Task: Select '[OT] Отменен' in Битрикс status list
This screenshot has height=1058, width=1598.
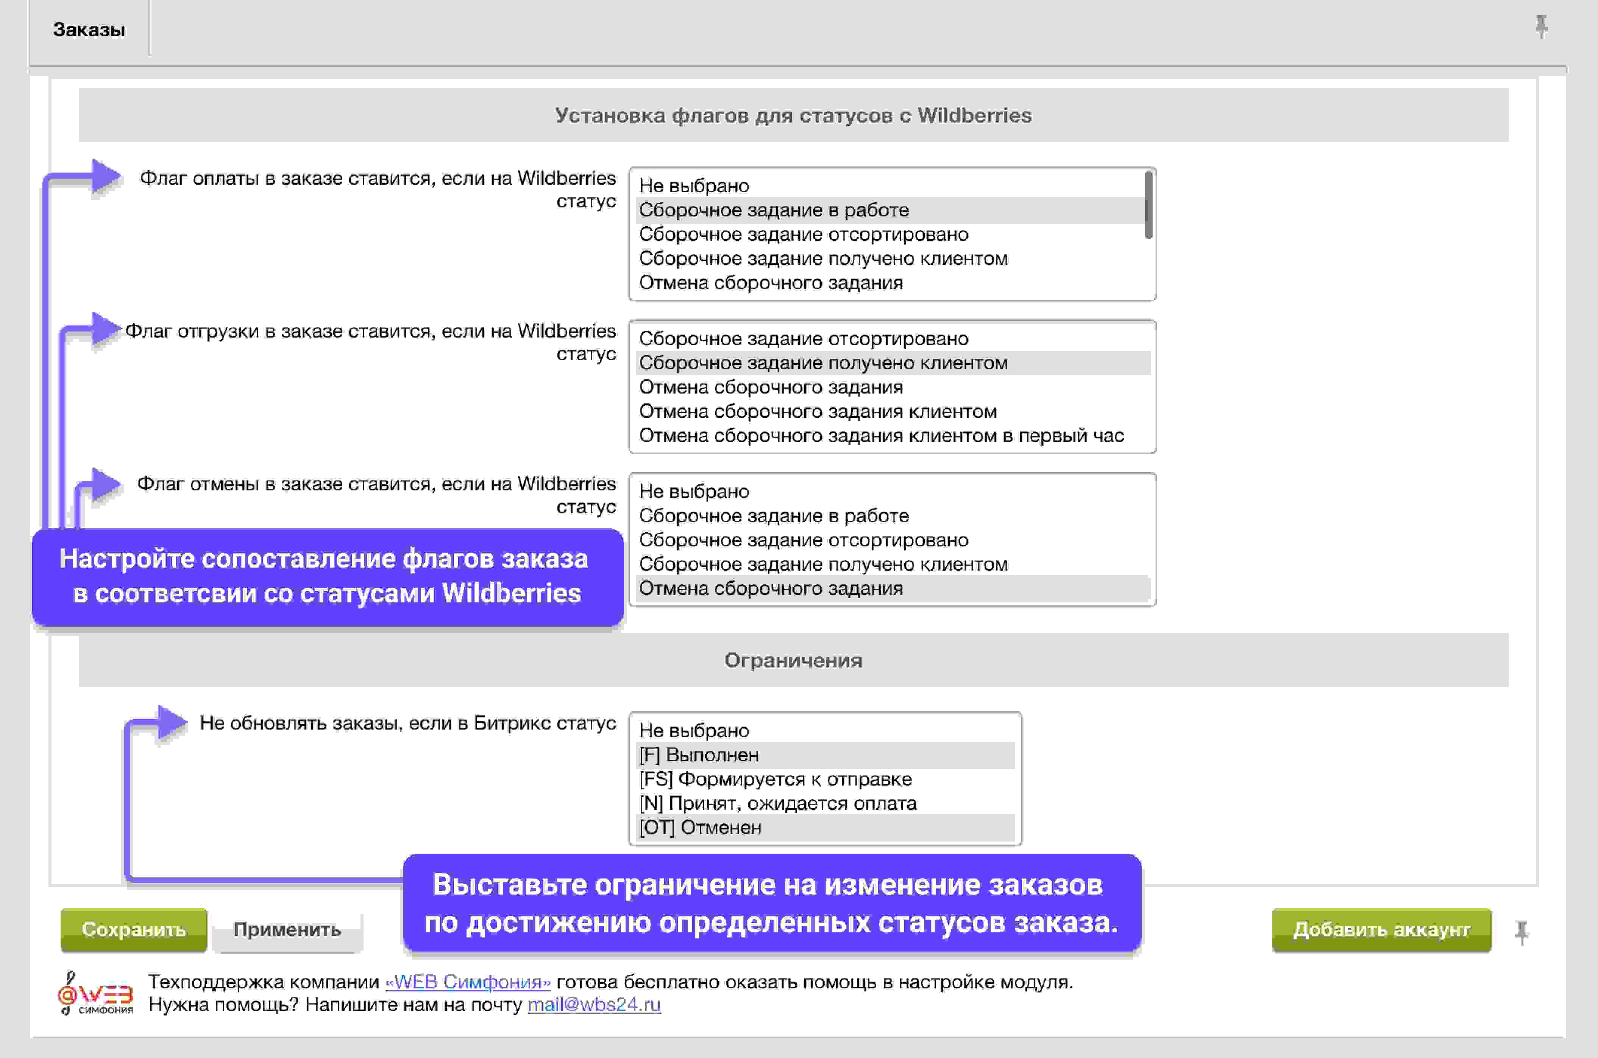Action: pos(826,828)
